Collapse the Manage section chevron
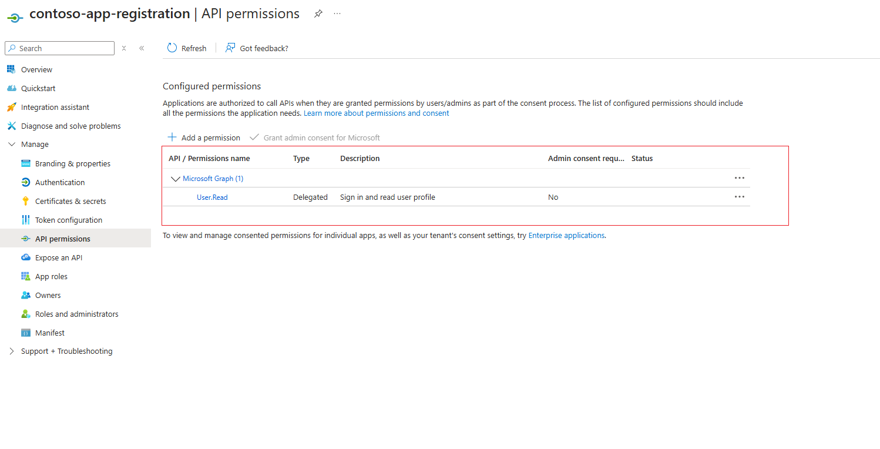 click(12, 145)
